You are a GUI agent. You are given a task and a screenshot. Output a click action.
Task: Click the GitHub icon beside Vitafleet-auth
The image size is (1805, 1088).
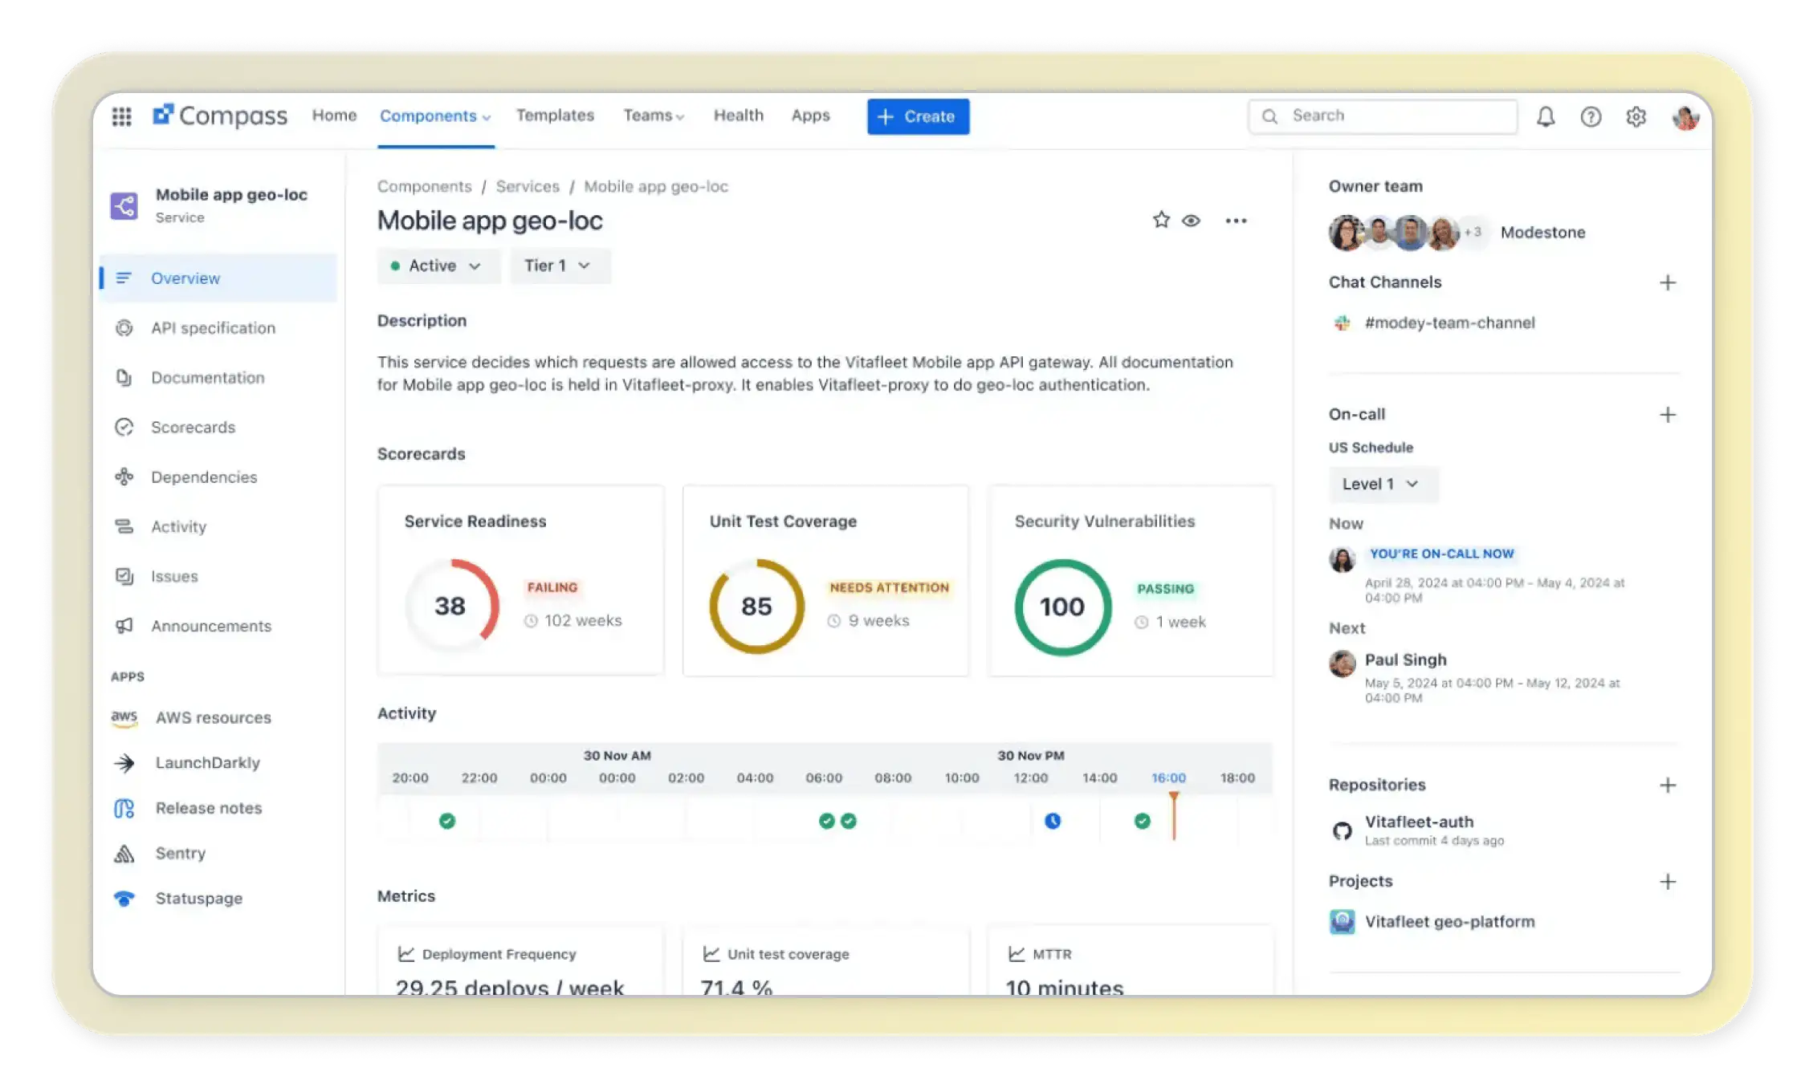[x=1342, y=830]
